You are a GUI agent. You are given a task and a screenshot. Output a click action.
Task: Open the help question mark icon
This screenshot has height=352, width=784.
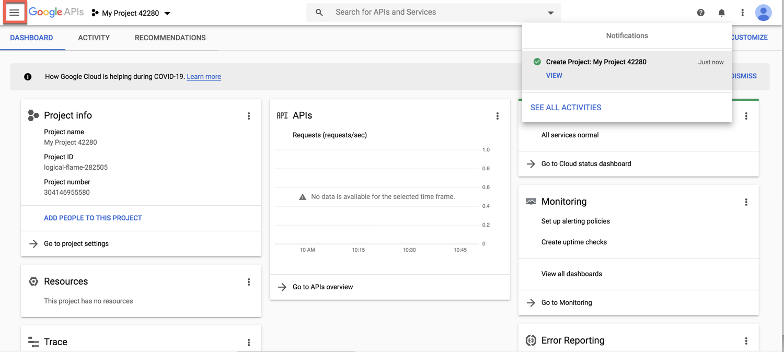point(700,13)
